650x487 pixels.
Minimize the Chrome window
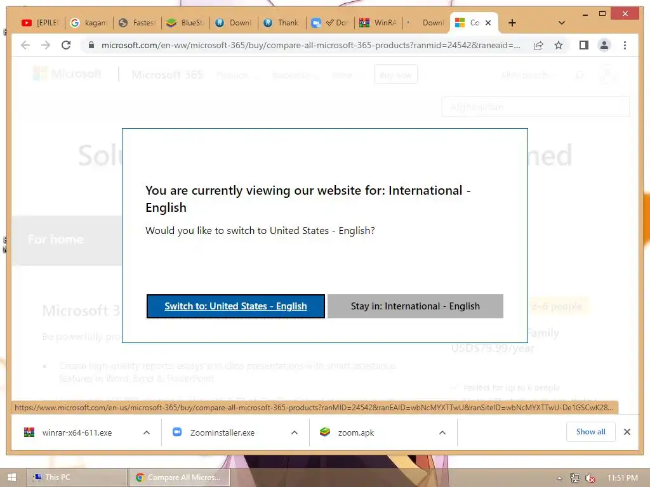pos(585,14)
